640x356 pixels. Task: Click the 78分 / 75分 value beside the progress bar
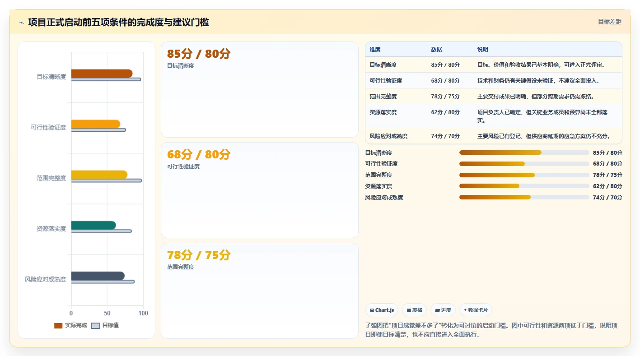tap(607, 175)
